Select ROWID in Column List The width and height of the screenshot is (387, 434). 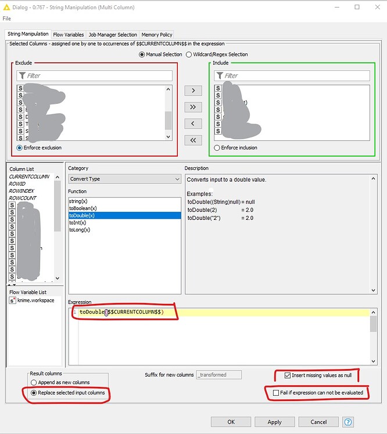point(17,184)
